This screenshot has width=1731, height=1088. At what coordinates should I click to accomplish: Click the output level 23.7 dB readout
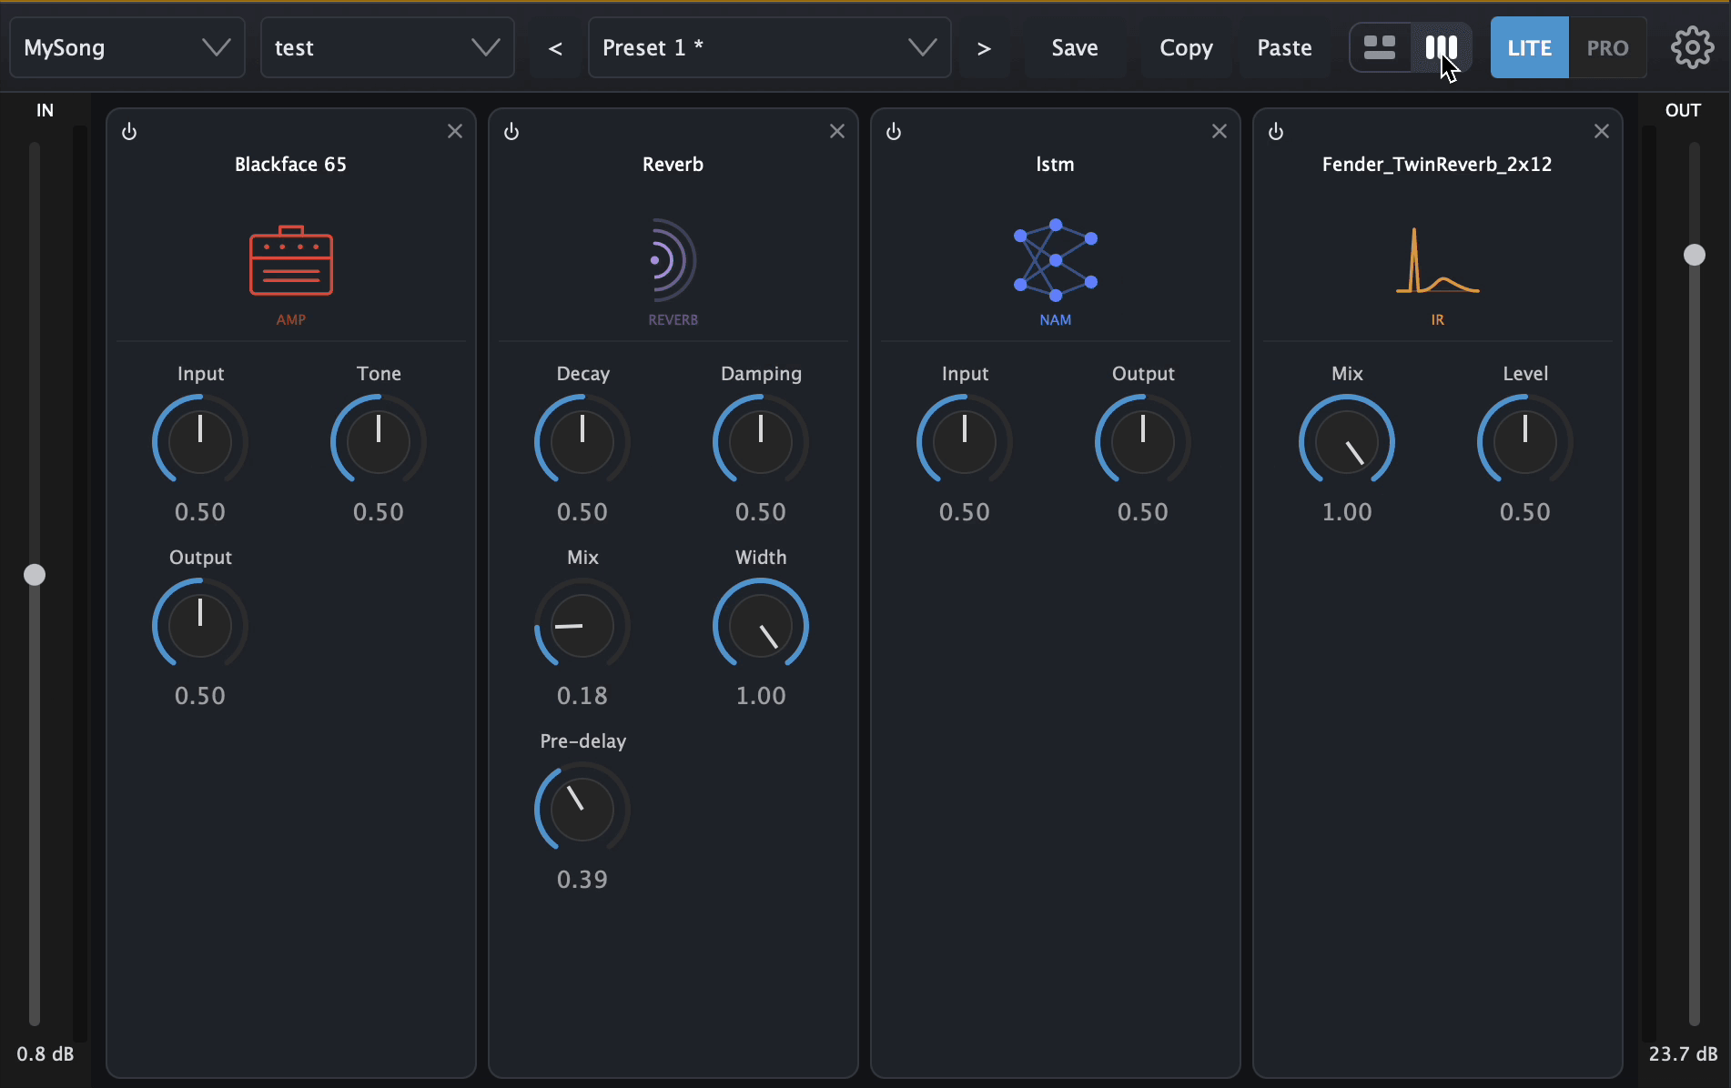[x=1684, y=1053]
